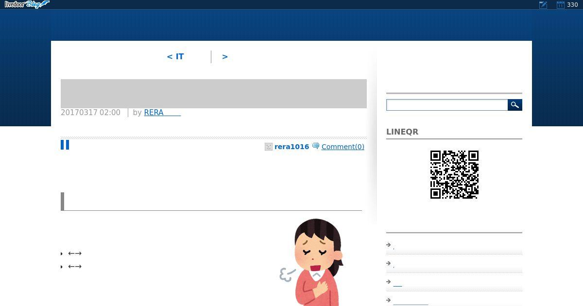Open rera1016 profile link
The height and width of the screenshot is (306, 583).
click(x=291, y=147)
